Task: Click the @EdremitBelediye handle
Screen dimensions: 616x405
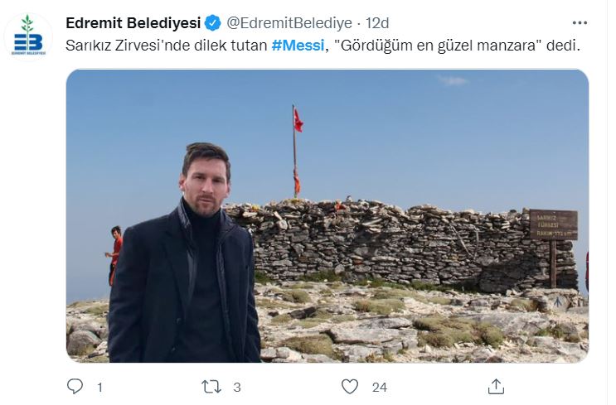Action: pyautogui.click(x=289, y=23)
